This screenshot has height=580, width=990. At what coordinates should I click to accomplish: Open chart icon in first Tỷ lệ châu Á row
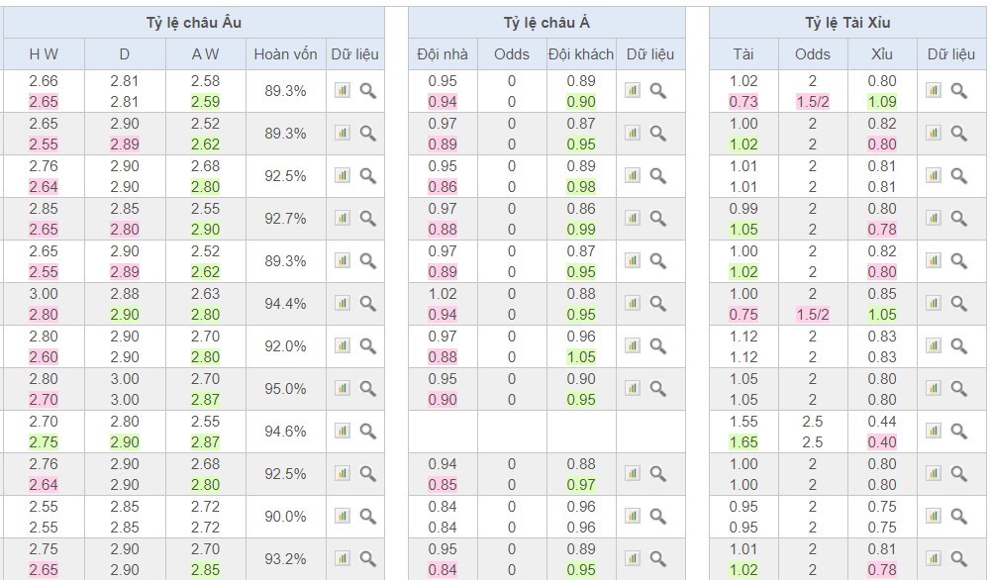633,90
